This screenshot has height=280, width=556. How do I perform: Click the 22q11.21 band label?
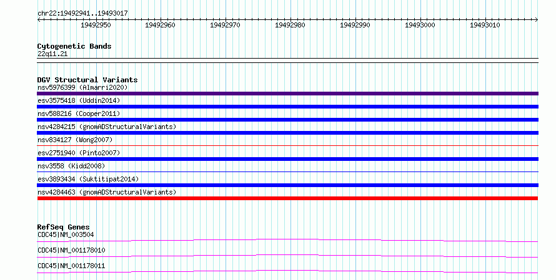(x=52, y=54)
